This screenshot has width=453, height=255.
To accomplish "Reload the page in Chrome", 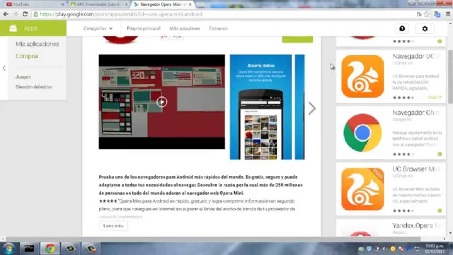I will coord(25,14).
